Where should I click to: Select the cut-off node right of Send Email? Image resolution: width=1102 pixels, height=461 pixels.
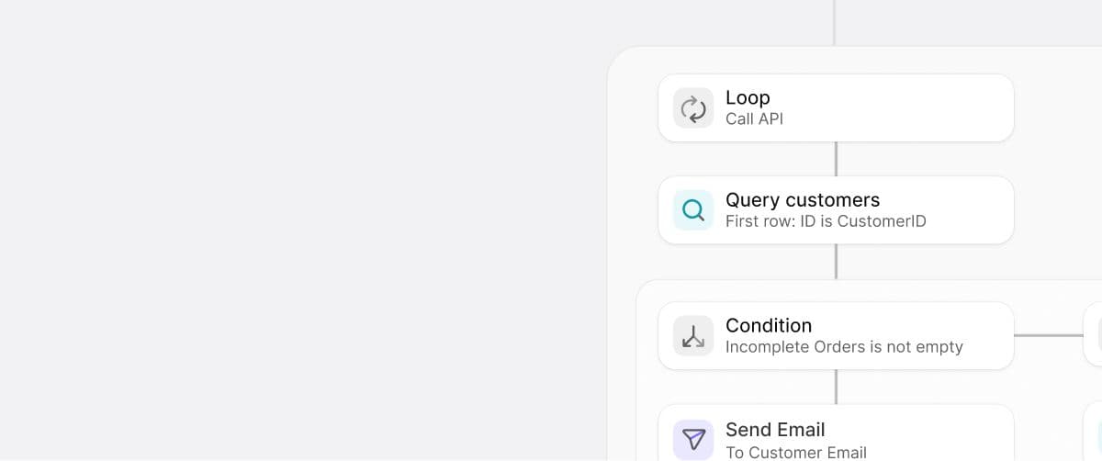click(1094, 437)
